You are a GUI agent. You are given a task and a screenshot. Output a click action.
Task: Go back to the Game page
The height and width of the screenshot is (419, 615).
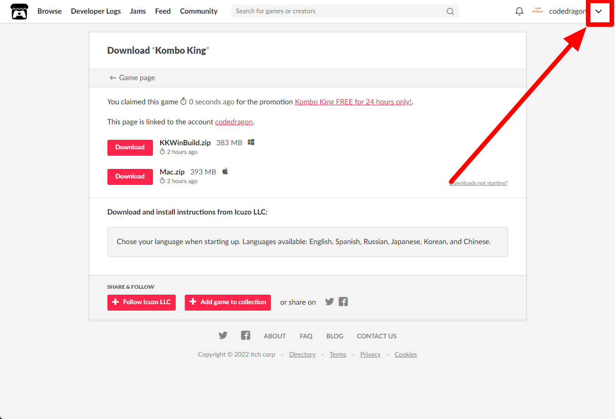pyautogui.click(x=132, y=78)
